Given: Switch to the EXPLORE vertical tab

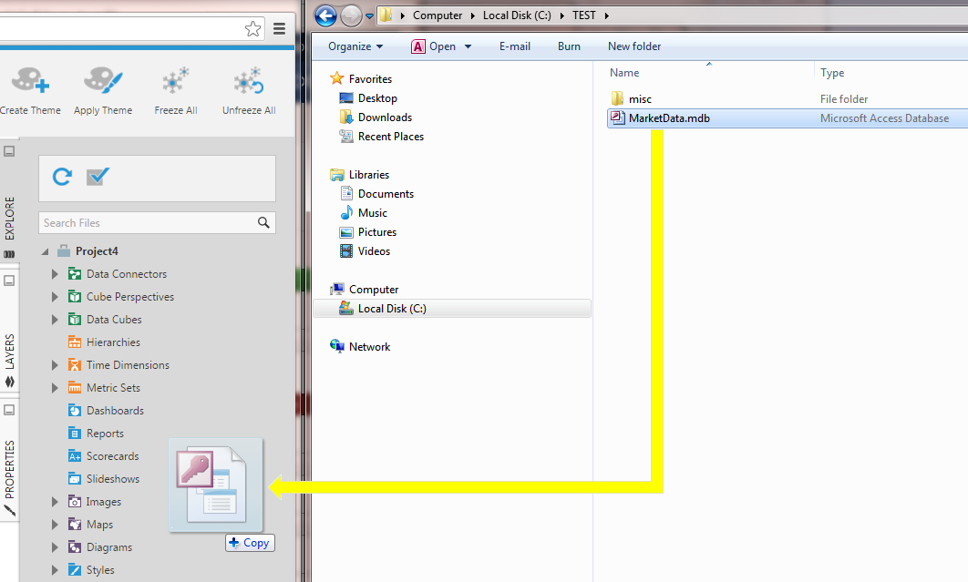Looking at the screenshot, I should [12, 219].
